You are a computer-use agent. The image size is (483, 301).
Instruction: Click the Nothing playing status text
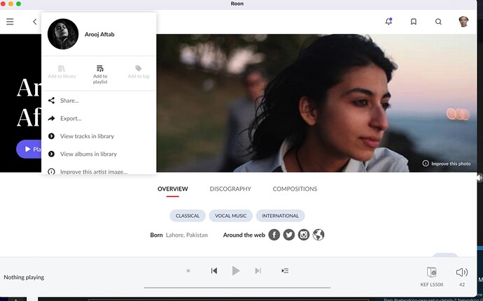tap(24, 277)
